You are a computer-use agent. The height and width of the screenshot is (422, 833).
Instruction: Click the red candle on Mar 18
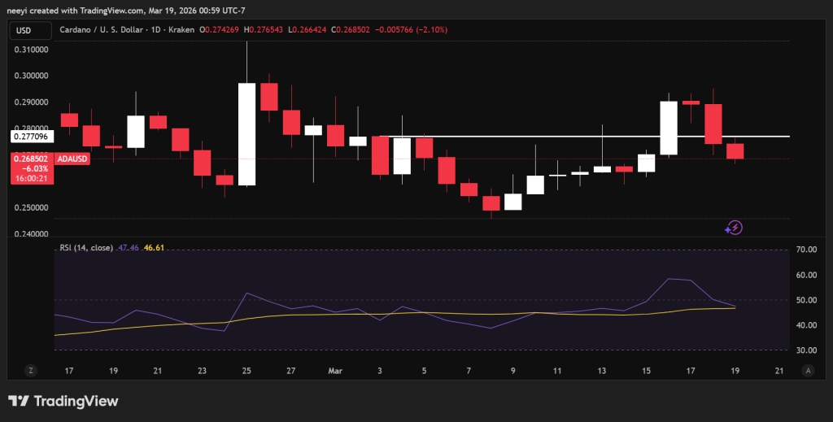click(x=713, y=124)
